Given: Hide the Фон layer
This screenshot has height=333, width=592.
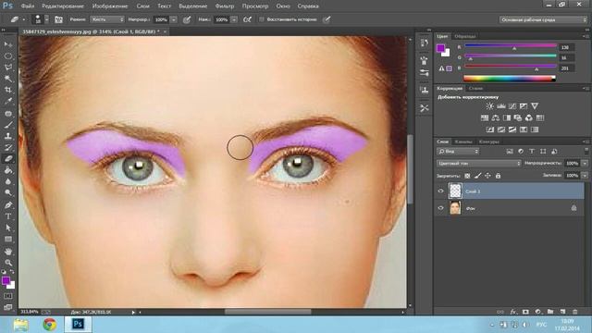Looking at the screenshot, I should click(x=440, y=208).
